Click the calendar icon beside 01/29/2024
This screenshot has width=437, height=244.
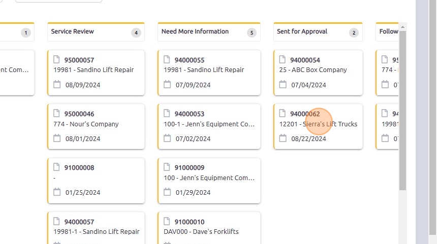pos(167,192)
